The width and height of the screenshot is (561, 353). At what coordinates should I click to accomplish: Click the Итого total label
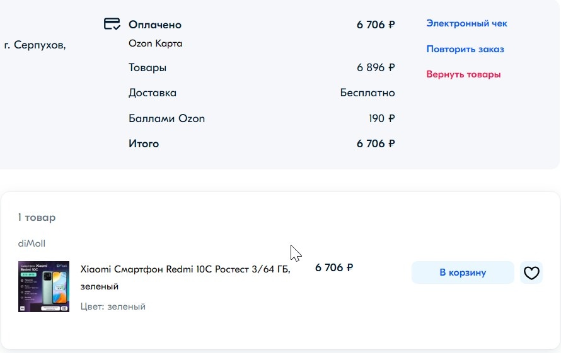pos(144,143)
